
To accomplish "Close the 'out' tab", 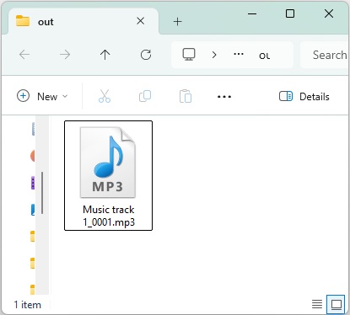I will [x=141, y=21].
